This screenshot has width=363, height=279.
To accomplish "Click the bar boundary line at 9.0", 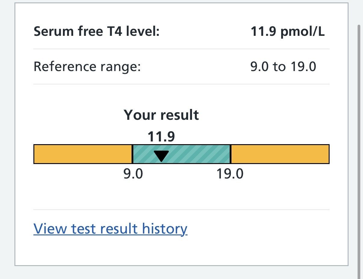I will [132, 154].
